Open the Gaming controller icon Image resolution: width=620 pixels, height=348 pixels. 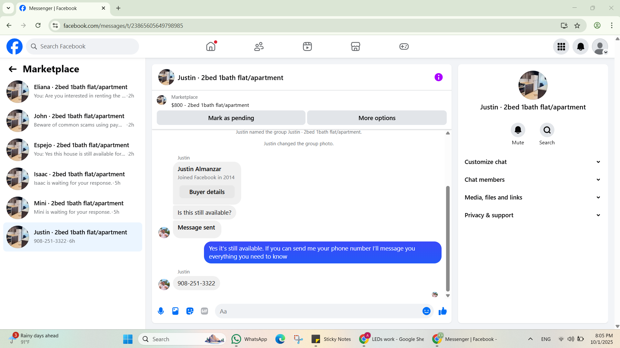point(404,46)
